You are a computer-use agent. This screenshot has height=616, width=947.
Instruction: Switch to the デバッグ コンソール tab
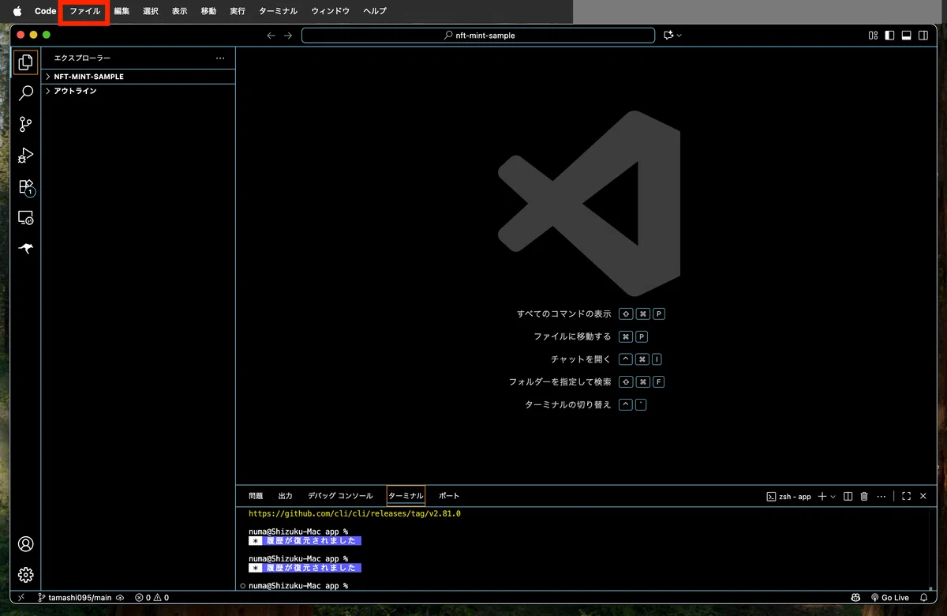[340, 496]
